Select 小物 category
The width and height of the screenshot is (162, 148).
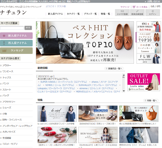[5, 114]
